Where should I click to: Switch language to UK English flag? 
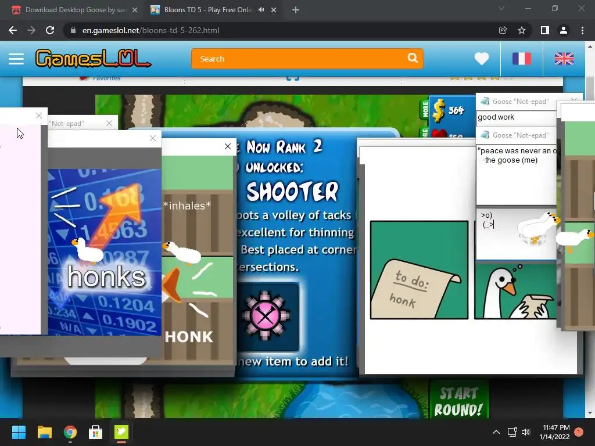(x=564, y=59)
